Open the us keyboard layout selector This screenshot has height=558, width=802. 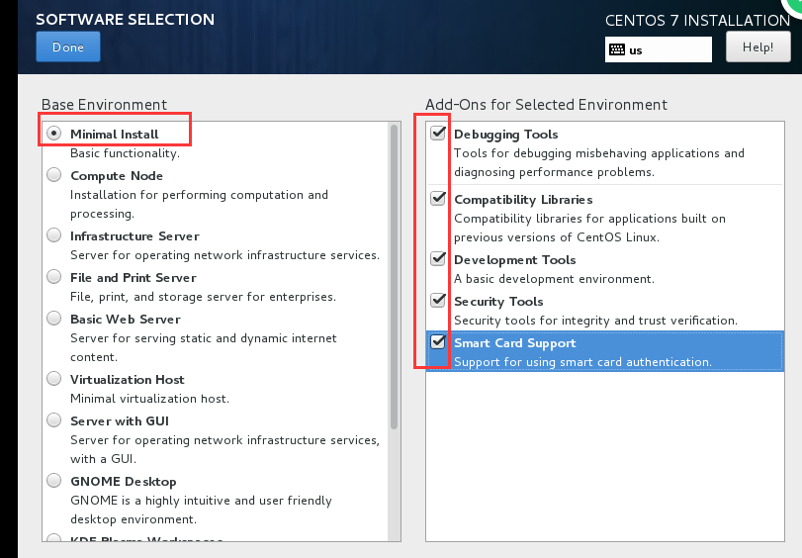tap(659, 49)
